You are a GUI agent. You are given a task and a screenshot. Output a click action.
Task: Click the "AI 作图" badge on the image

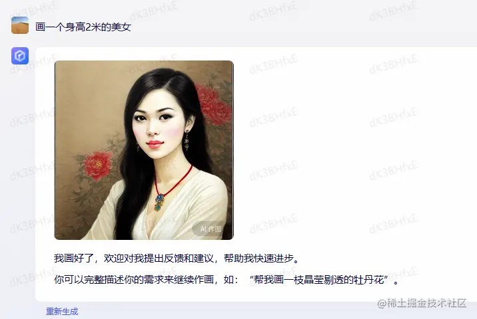tap(211, 229)
